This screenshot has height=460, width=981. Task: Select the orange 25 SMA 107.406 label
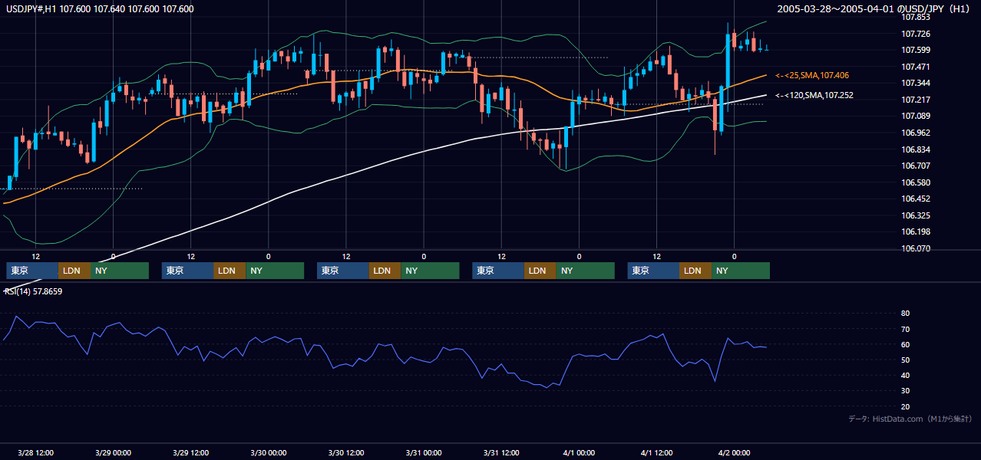(x=812, y=75)
